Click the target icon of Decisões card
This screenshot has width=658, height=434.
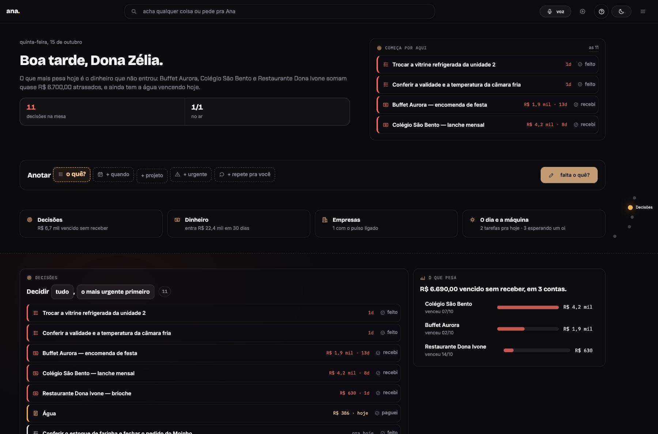(x=30, y=220)
